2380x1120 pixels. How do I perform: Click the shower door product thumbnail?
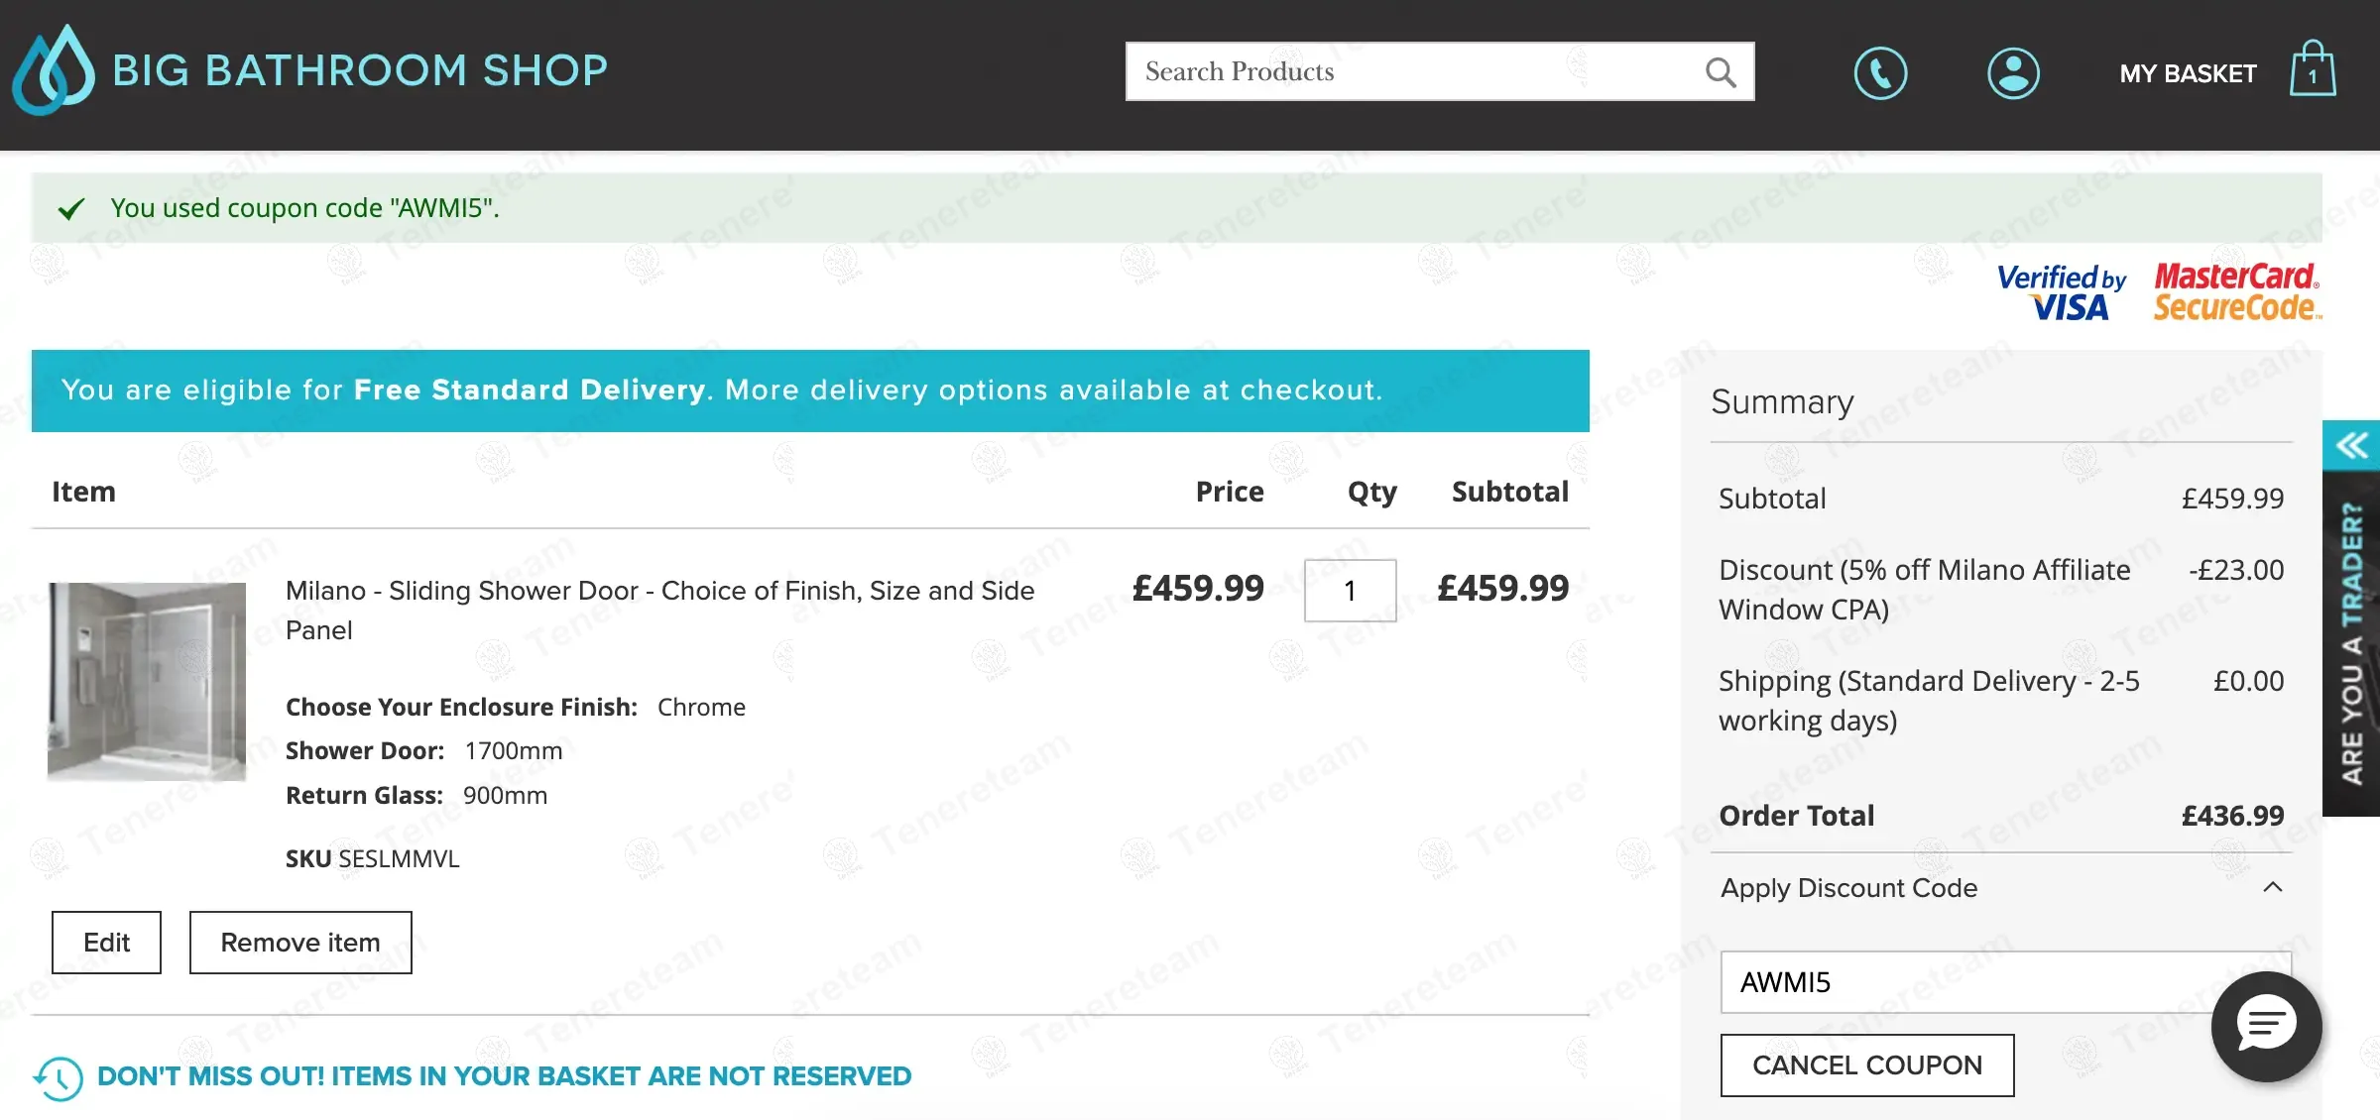[147, 682]
